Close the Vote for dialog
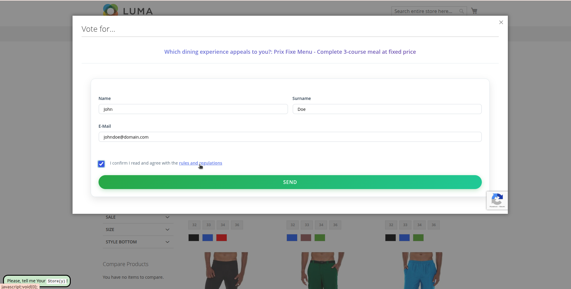 [501, 22]
